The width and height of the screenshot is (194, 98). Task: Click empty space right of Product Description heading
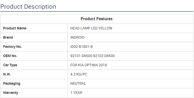coord(124,7)
